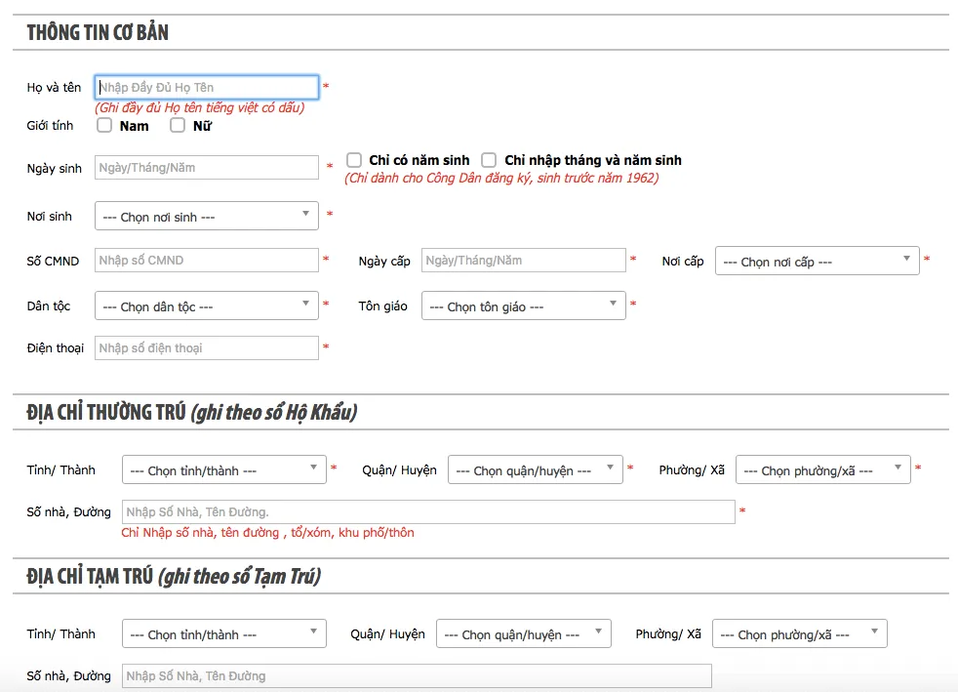Viewport: 958px width, 692px height.
Task: Tick the Nữ gender checkbox
Action: point(178,125)
